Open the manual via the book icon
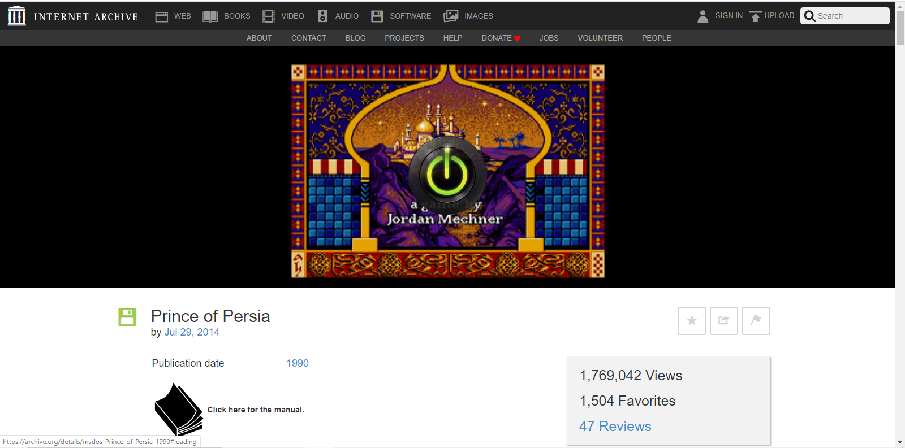Viewport: 905px width, 448px height. (178, 410)
